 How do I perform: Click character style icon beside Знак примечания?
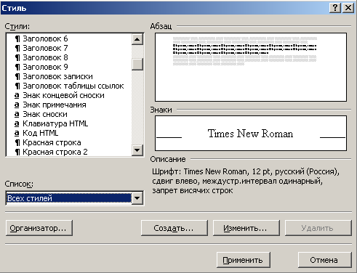(17, 105)
